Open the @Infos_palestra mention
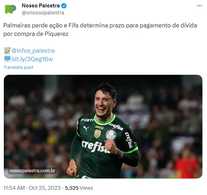The image size is (207, 195). 33,51
